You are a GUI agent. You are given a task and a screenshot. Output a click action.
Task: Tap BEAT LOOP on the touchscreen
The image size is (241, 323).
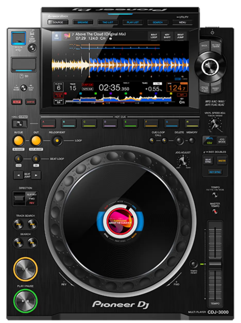pyautogui.click(x=154, y=36)
